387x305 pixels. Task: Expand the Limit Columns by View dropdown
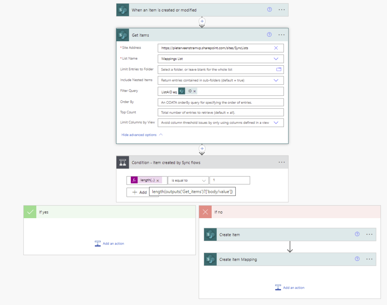276,123
